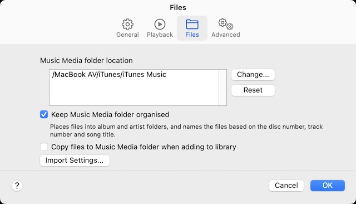Untick Keep Music Media folder organised checkbox

tap(44, 114)
